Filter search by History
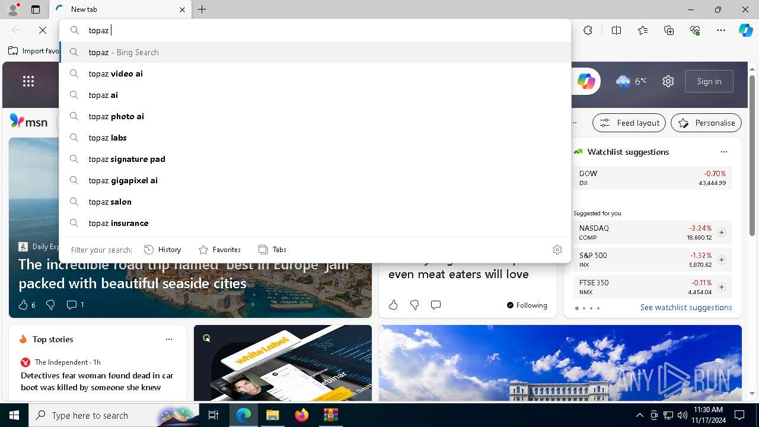The width and height of the screenshot is (759, 427). [162, 250]
